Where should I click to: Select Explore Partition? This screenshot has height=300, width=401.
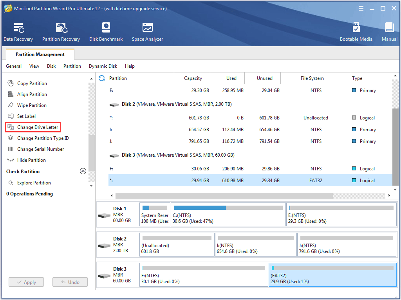tap(34, 183)
